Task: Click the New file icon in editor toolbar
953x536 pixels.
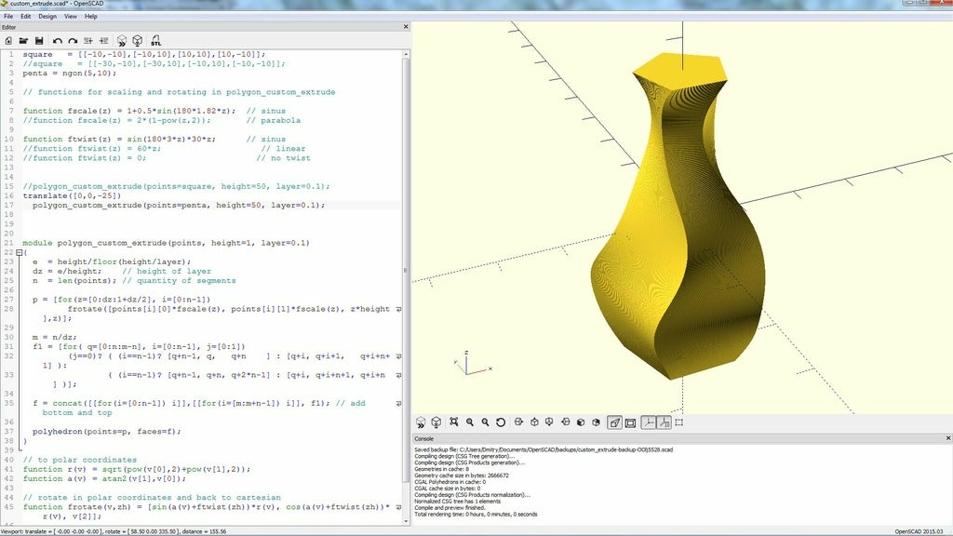Action: coord(8,41)
